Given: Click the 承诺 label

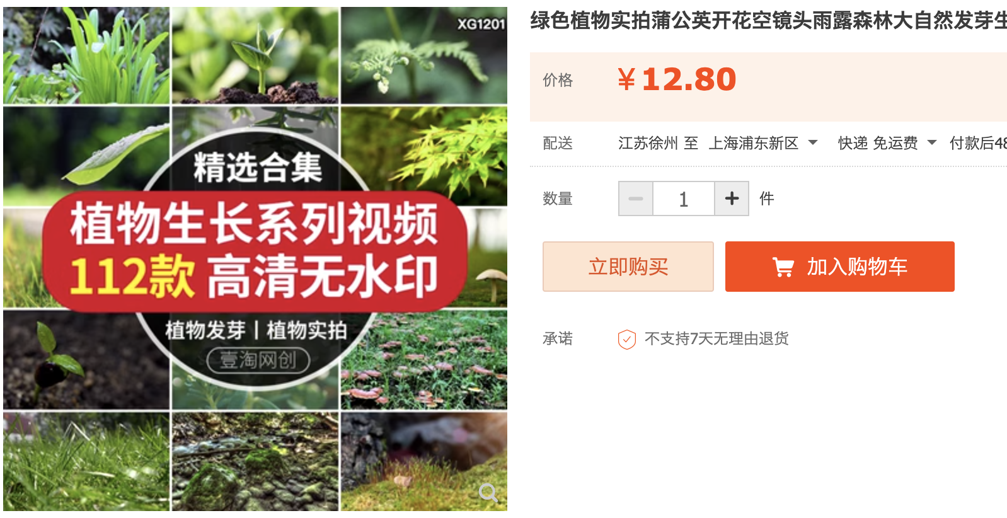Looking at the screenshot, I should 558,339.
